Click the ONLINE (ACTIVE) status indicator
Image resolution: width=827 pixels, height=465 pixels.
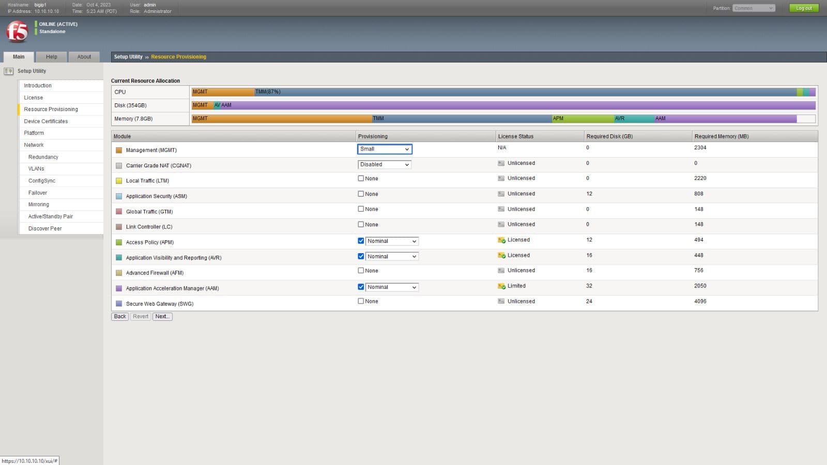click(57, 24)
